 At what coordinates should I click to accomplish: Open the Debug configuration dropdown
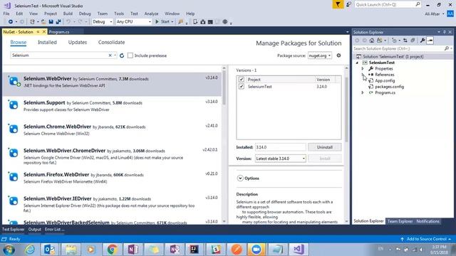click(103, 22)
